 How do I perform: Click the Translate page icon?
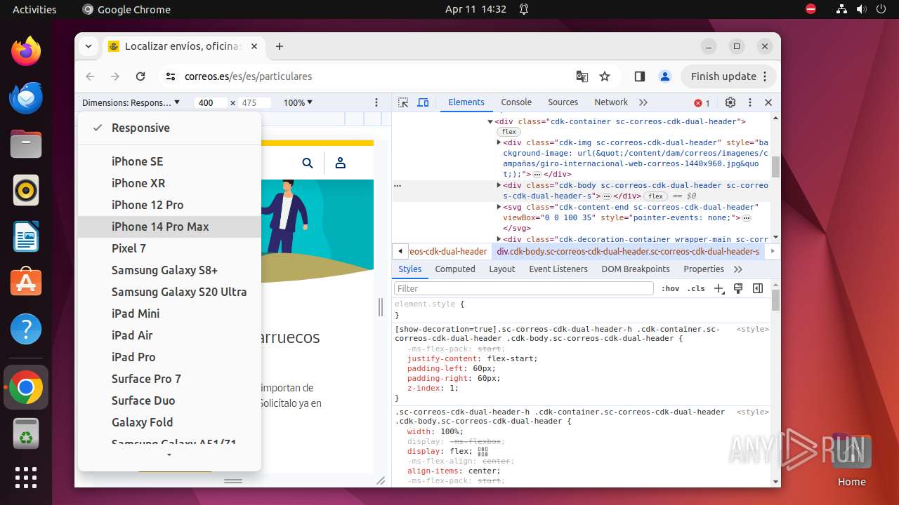point(582,76)
